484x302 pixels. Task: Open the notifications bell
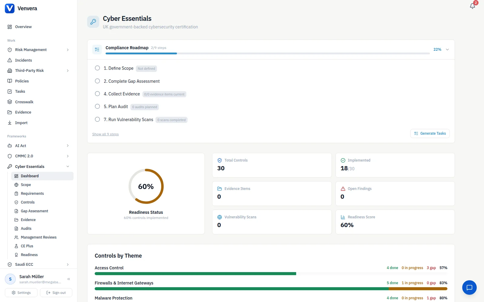click(x=473, y=6)
